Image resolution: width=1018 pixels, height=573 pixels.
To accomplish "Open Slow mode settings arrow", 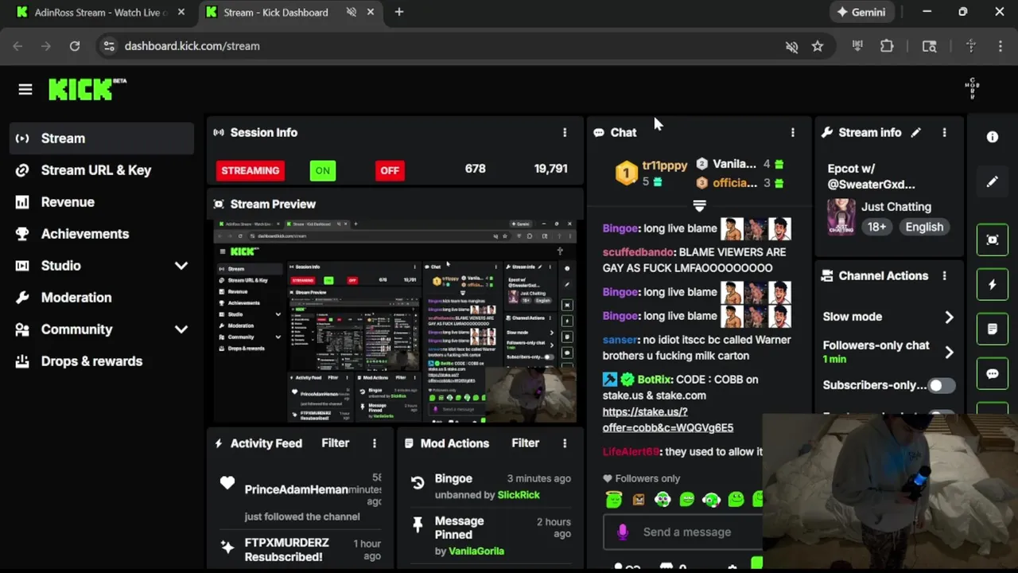I will (x=949, y=317).
